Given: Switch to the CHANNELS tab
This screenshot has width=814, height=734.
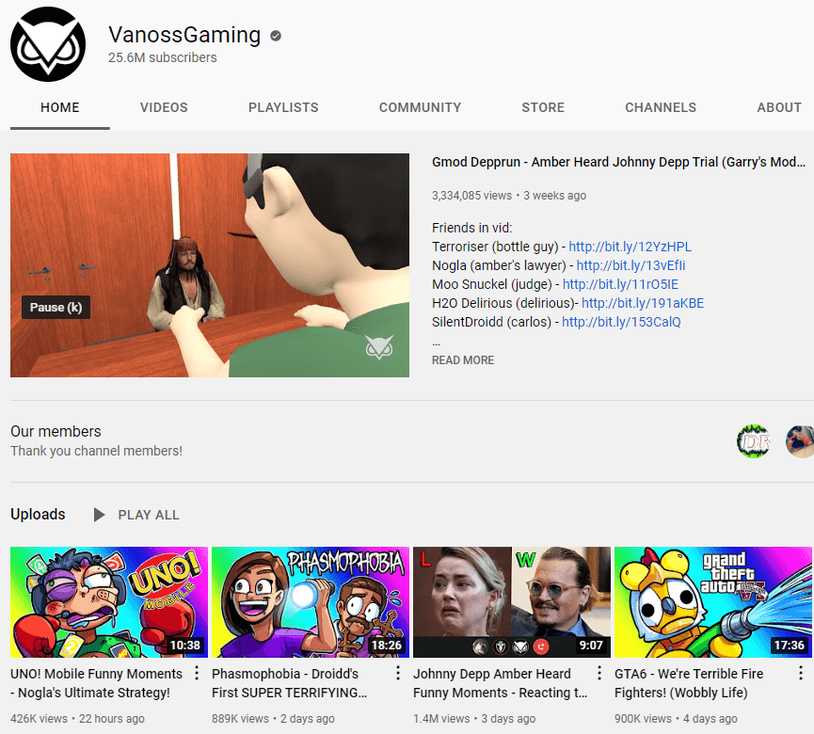Looking at the screenshot, I should pyautogui.click(x=661, y=107).
